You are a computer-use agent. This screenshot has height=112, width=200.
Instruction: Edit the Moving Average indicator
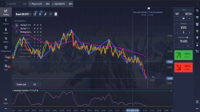point(37,32)
